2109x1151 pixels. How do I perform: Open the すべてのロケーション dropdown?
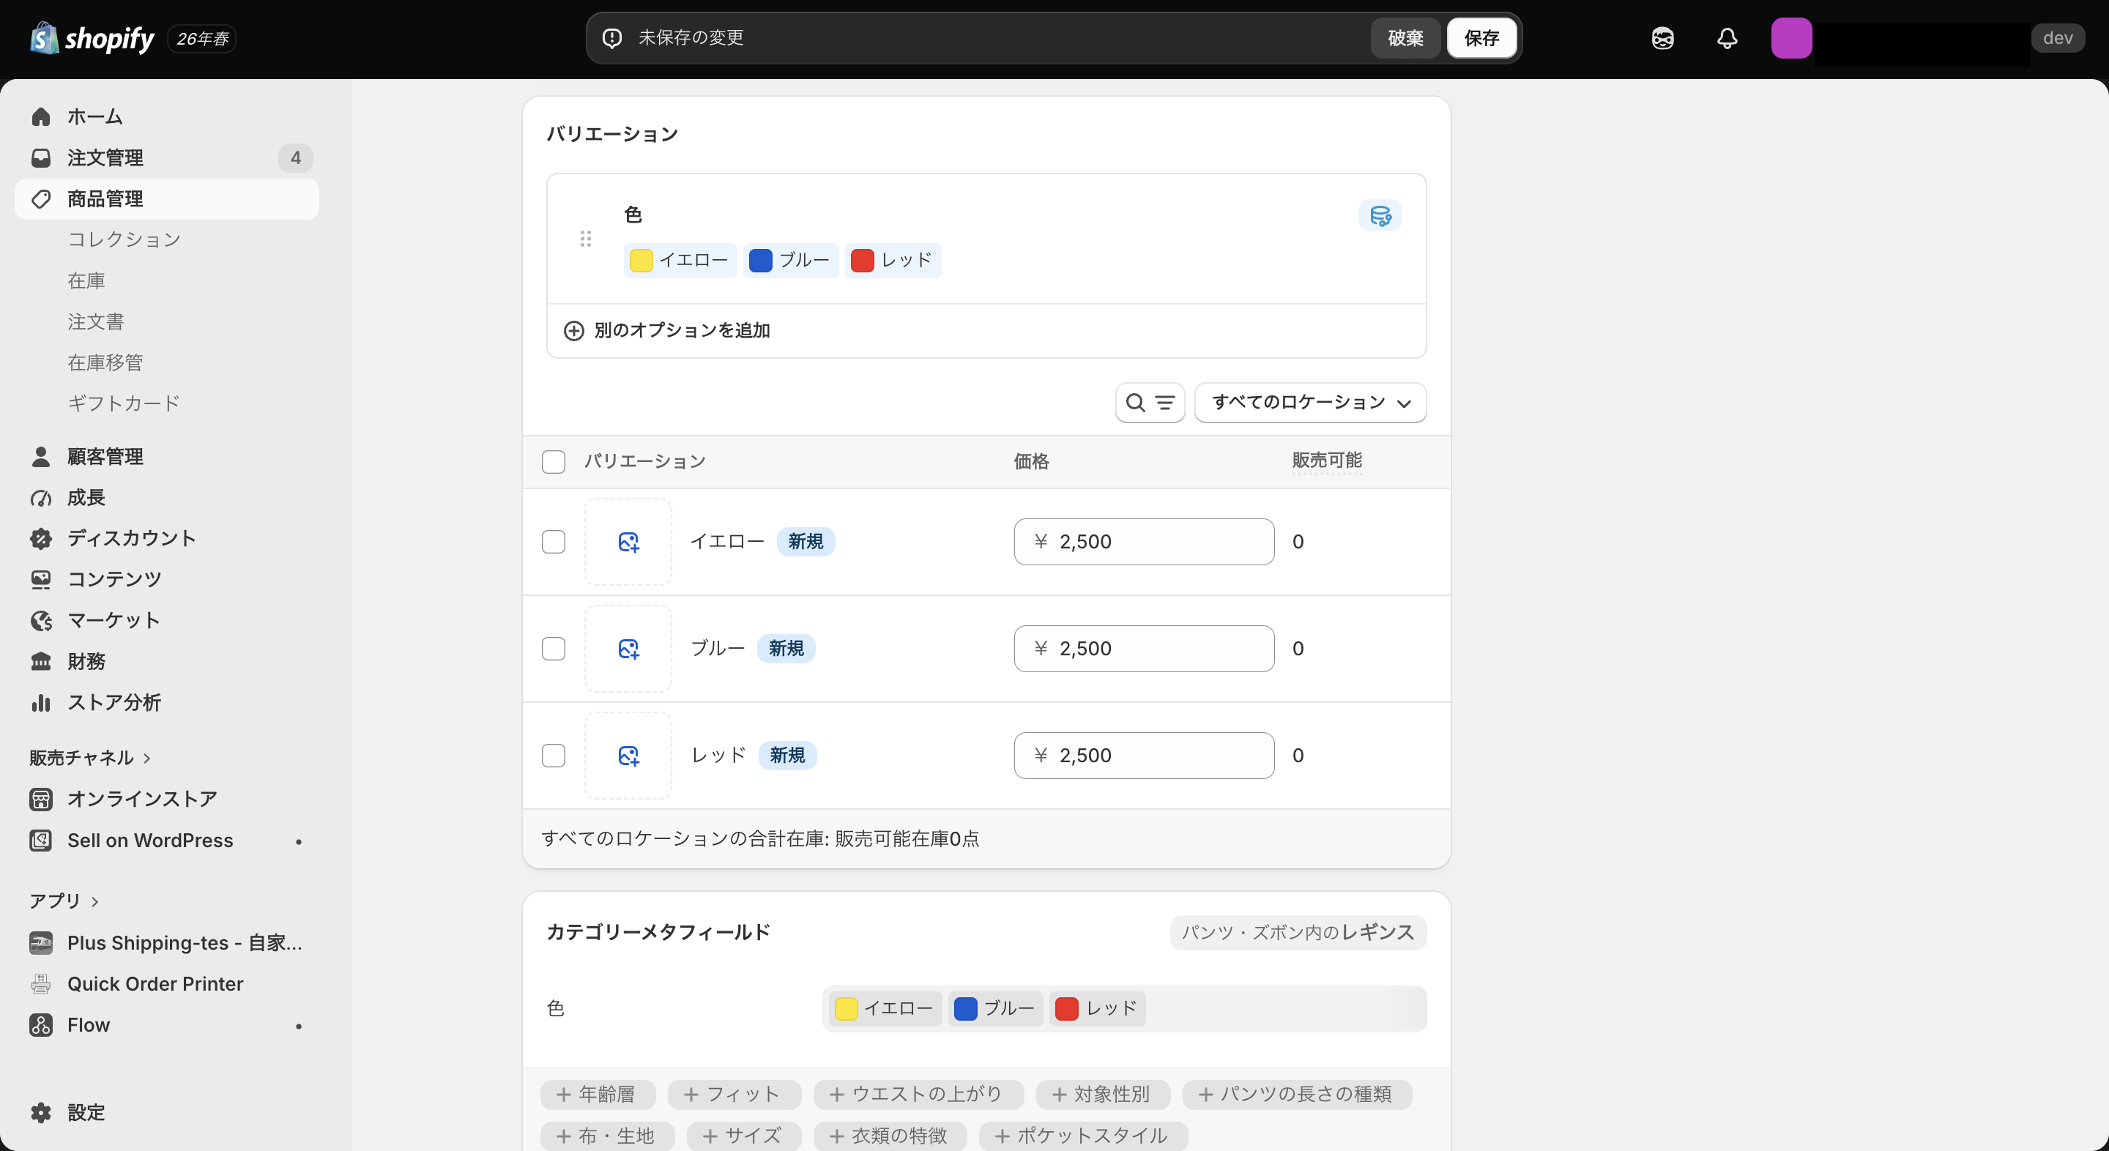[x=1310, y=402]
